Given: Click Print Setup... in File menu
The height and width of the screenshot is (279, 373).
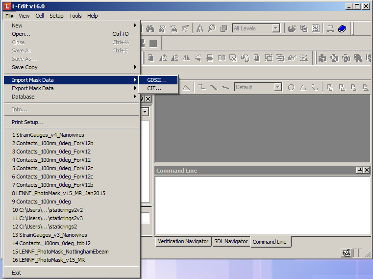Looking at the screenshot, I should pos(27,122).
